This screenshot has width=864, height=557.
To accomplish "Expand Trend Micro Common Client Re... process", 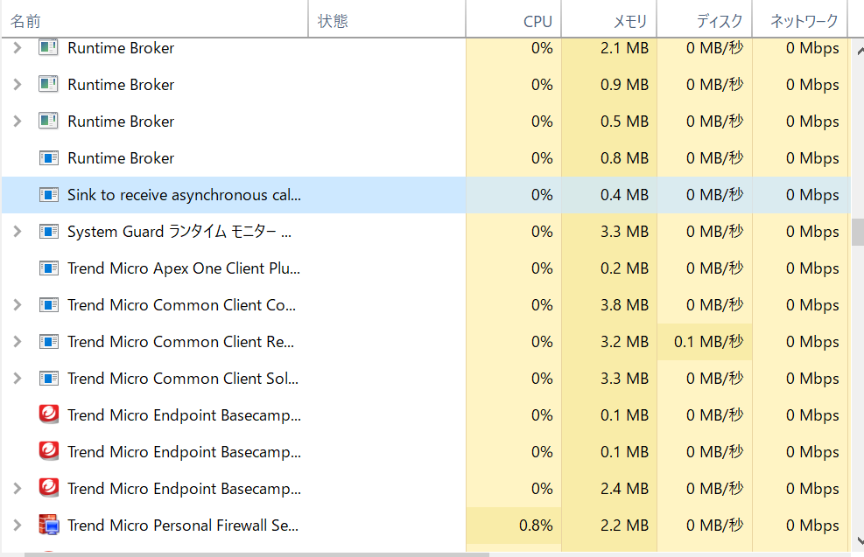I will (18, 342).
